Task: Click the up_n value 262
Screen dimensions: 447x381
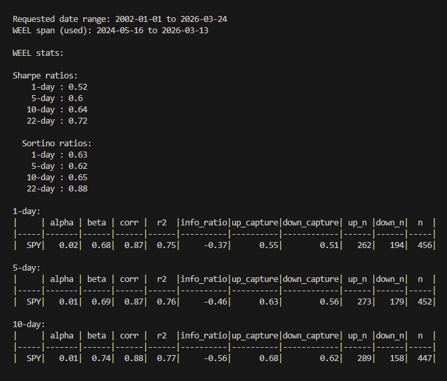Action: 364,245
